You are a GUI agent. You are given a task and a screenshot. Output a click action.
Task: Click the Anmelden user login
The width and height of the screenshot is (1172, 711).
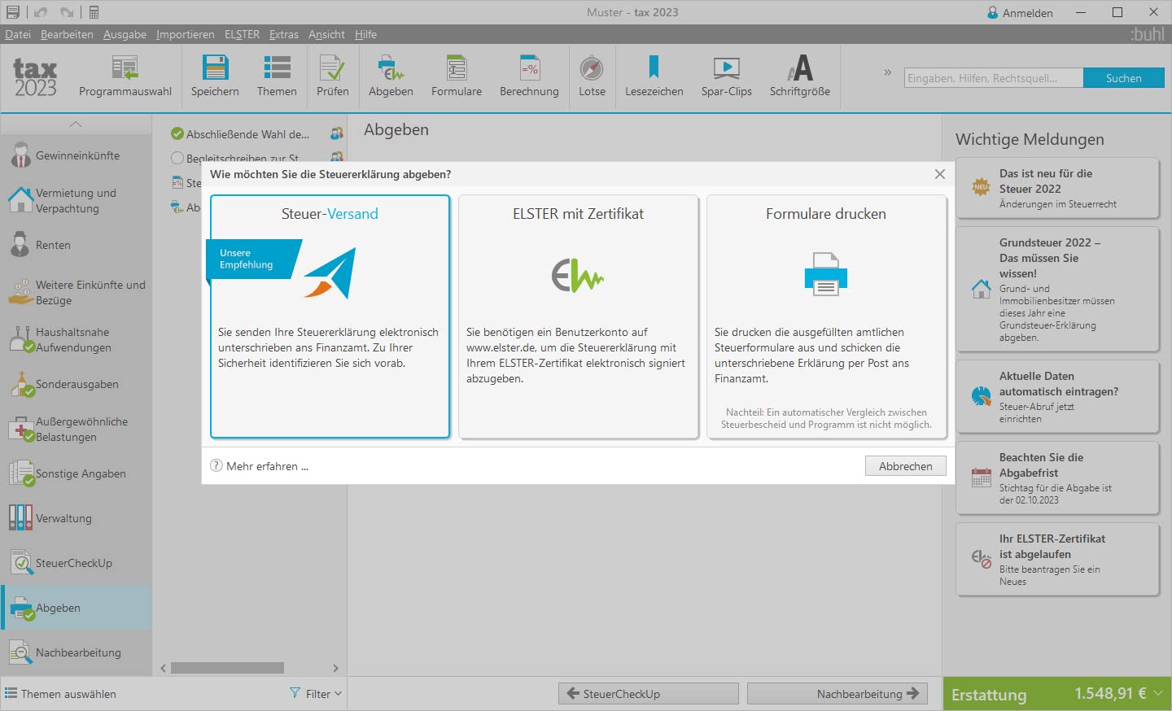point(1020,12)
